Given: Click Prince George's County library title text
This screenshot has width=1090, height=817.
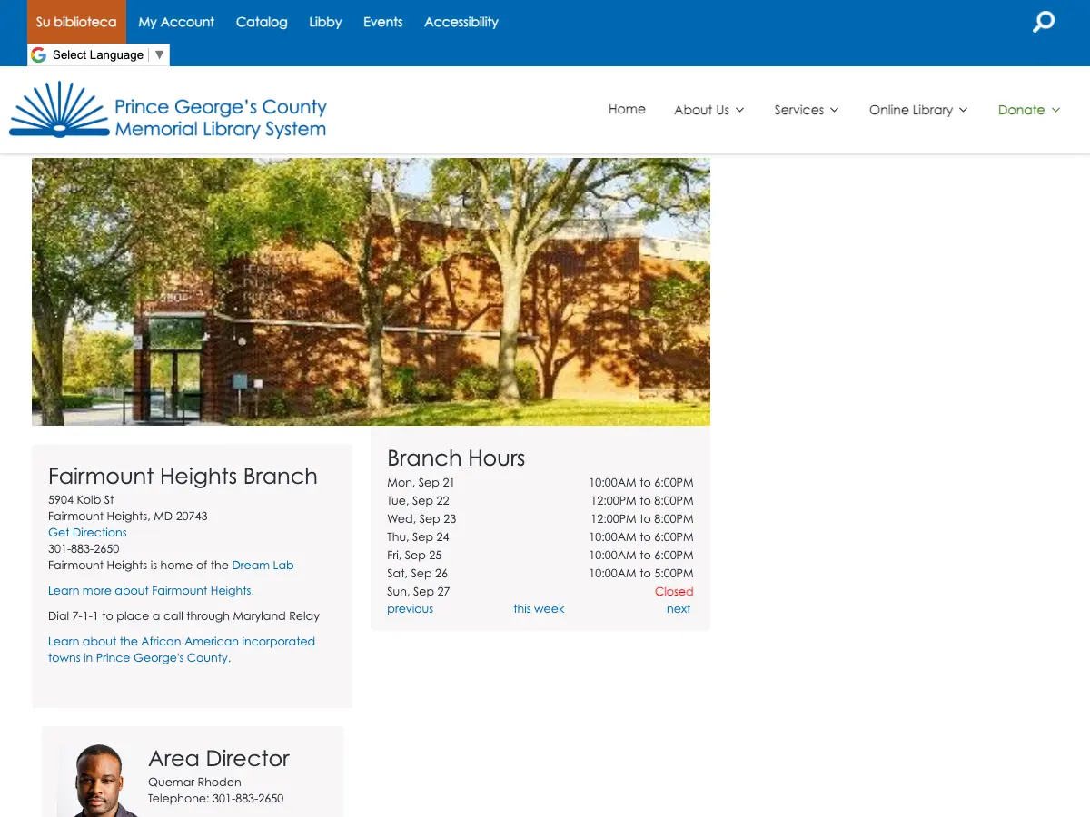Looking at the screenshot, I should click(220, 118).
